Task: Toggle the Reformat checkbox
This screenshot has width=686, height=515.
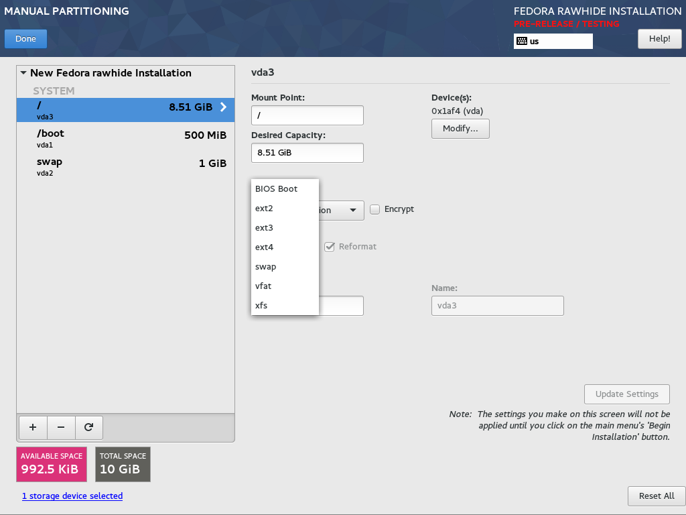Action: [330, 247]
